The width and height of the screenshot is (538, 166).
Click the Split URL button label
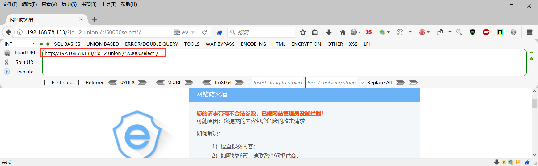click(26, 62)
